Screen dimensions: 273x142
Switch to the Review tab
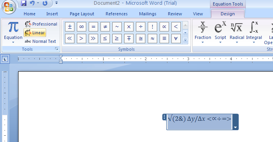[x=175, y=14]
